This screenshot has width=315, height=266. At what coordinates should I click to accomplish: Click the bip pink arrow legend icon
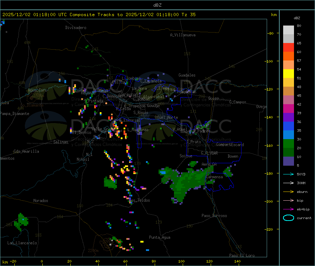click(x=288, y=200)
